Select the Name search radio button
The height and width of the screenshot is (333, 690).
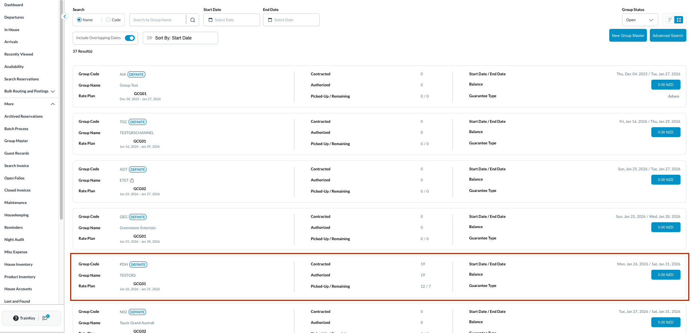coord(79,20)
